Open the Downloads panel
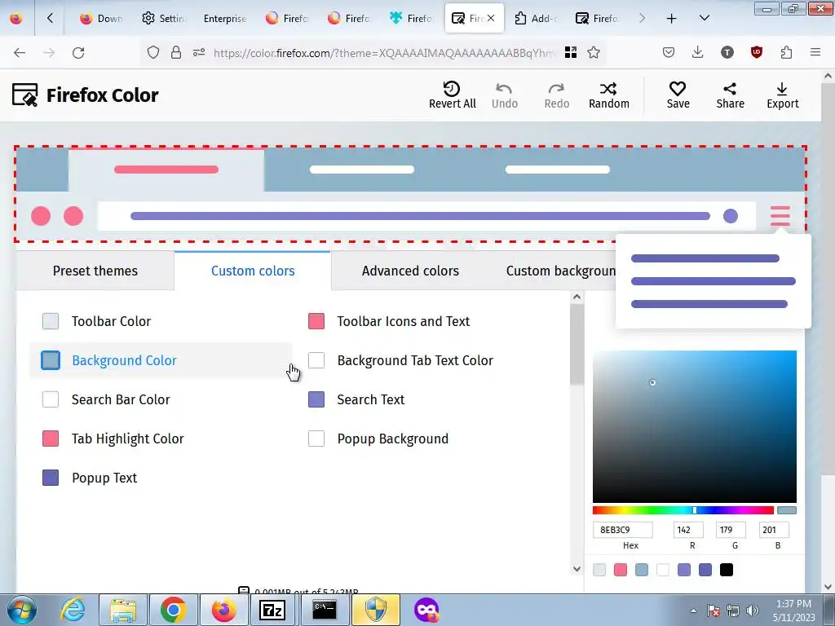Viewport: 835px width, 626px height. point(698,53)
